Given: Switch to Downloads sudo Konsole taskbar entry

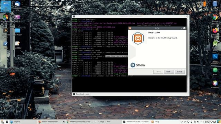Looking at the screenshot, I should pyautogui.click(x=136, y=122).
